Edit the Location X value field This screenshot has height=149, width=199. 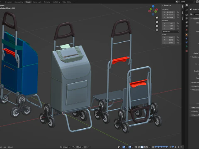click(169, 12)
